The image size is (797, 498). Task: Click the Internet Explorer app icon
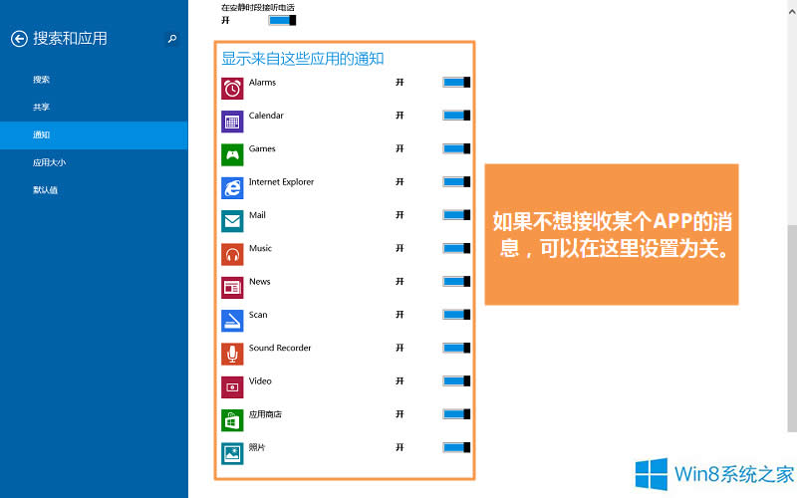[x=232, y=188]
